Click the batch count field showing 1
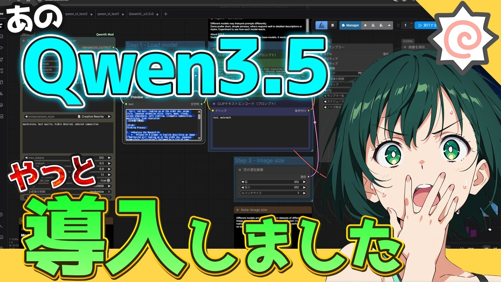This screenshot has width=501, height=282. click(x=405, y=25)
